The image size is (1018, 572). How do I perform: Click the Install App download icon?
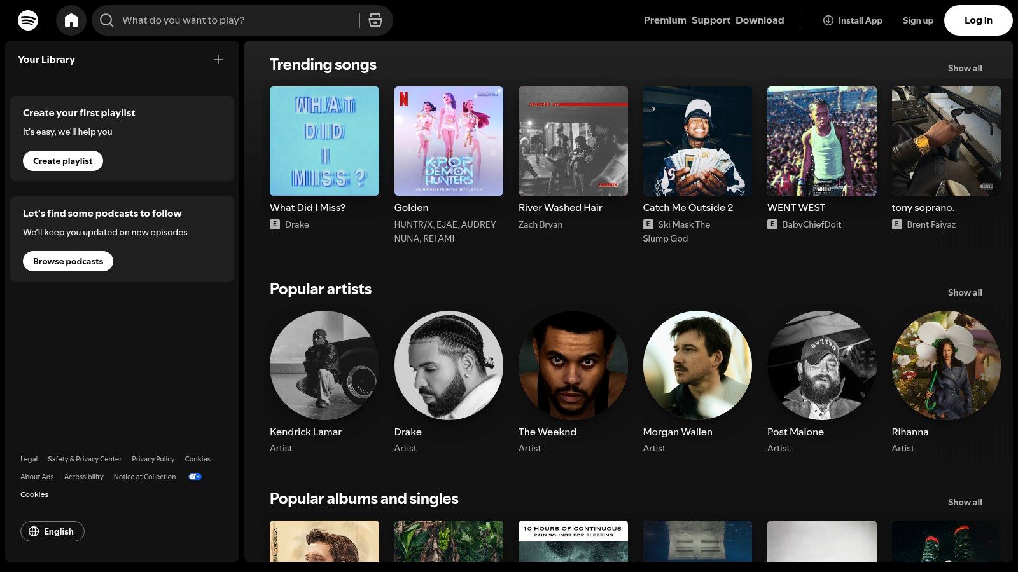tap(828, 20)
